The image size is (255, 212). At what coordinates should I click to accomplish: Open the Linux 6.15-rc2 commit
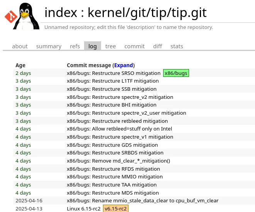coord(84,209)
